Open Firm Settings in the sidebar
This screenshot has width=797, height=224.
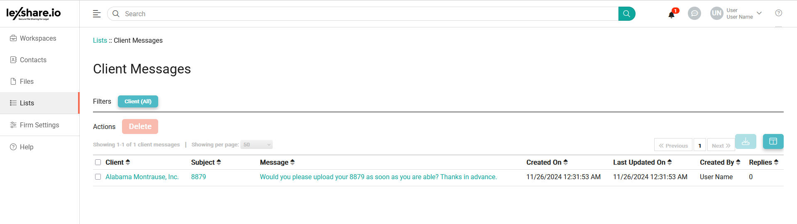(x=39, y=125)
